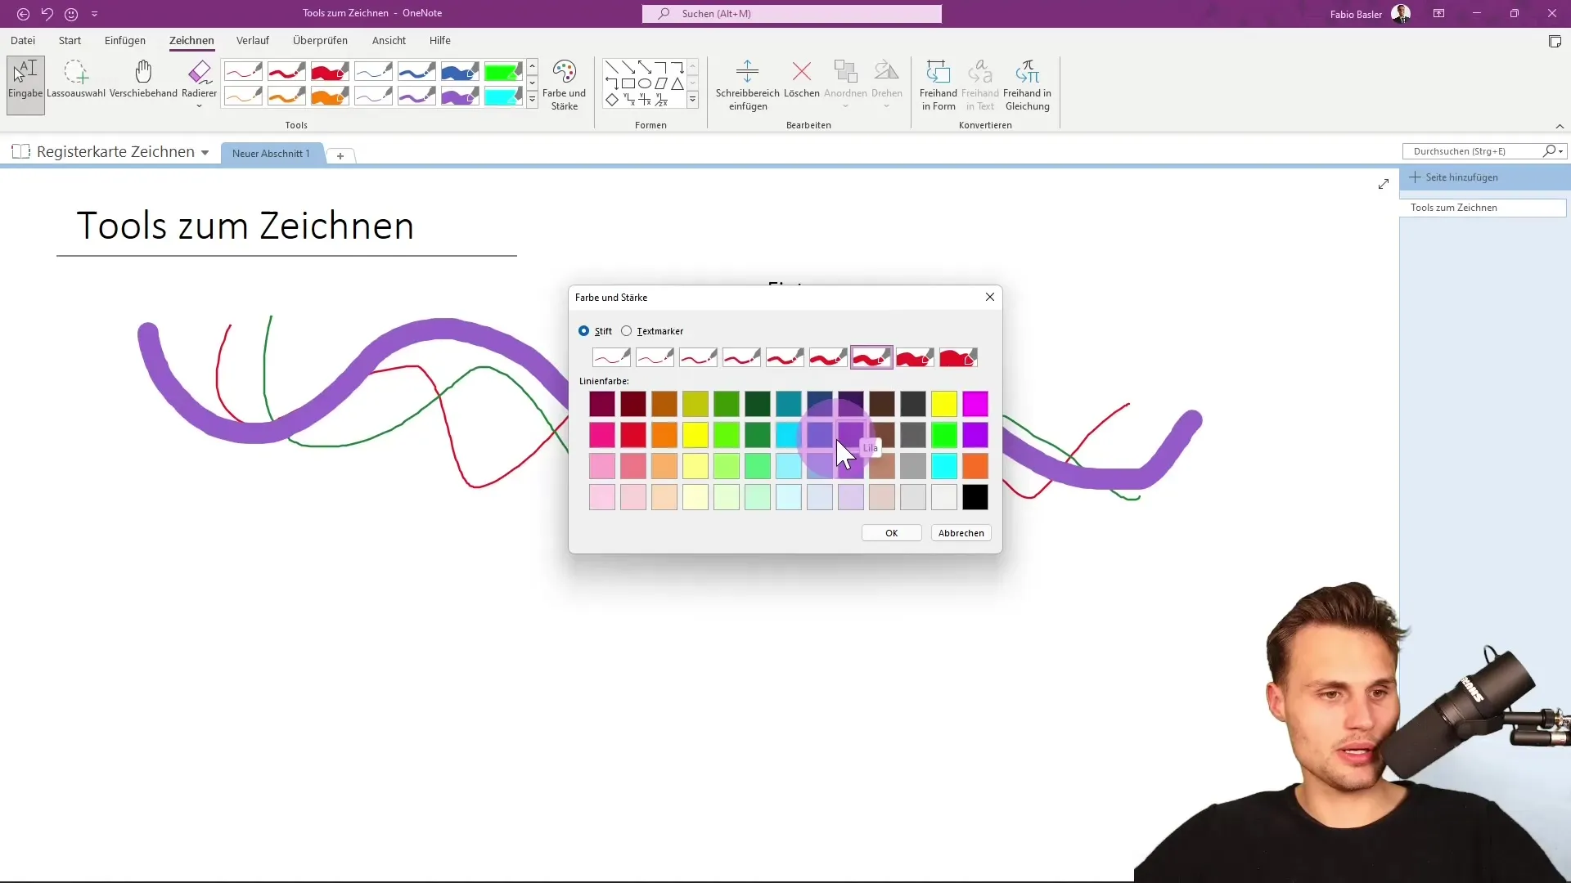This screenshot has width=1571, height=883.
Task: Open Radierer dropdown arrow
Action: pyautogui.click(x=199, y=106)
